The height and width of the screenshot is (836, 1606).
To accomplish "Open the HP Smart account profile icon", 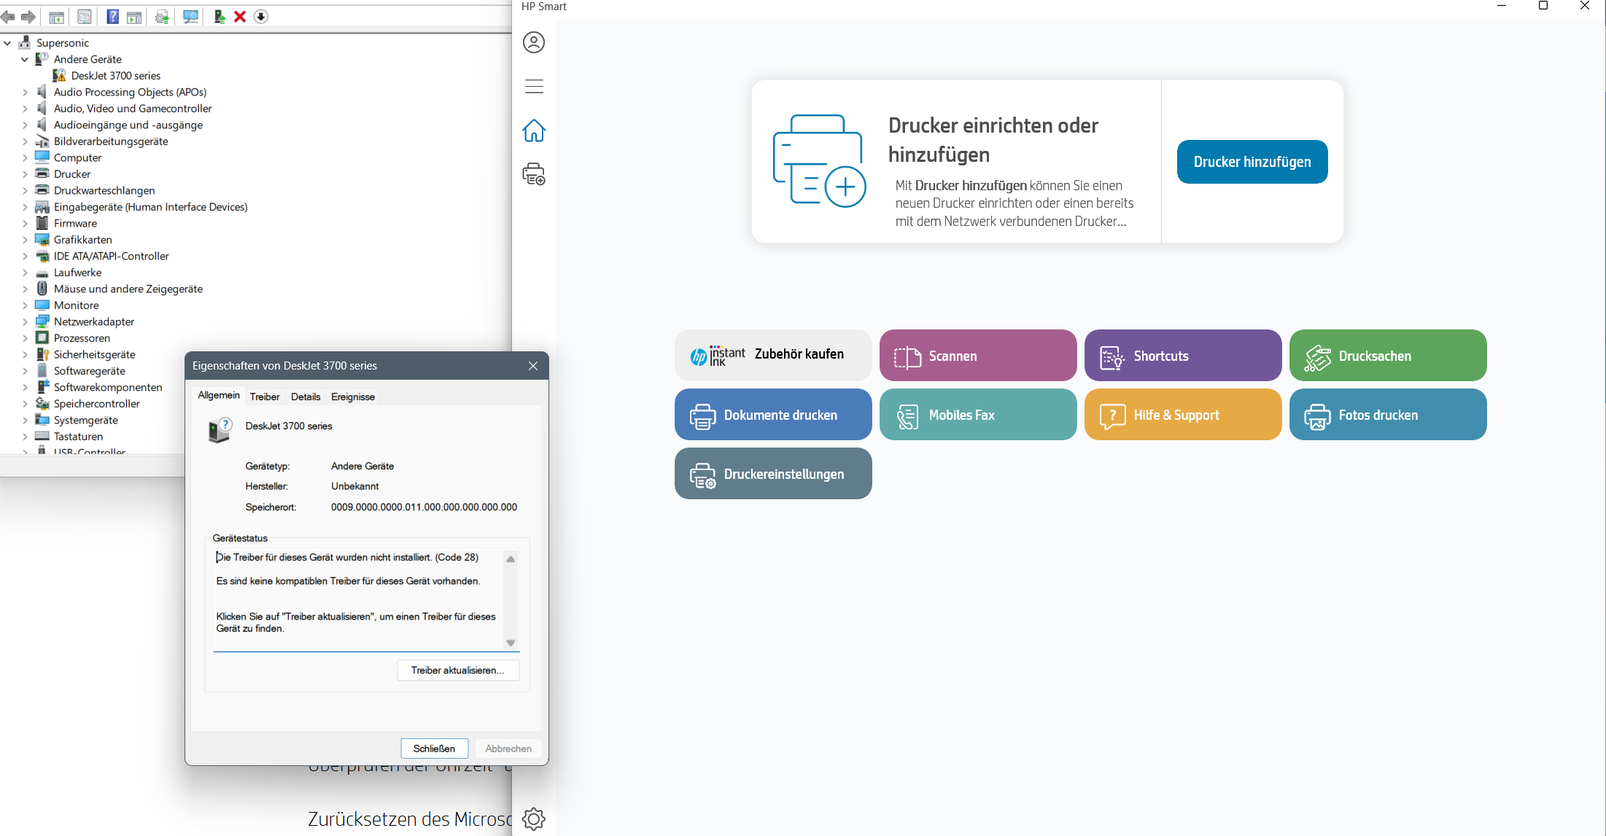I will [x=534, y=42].
